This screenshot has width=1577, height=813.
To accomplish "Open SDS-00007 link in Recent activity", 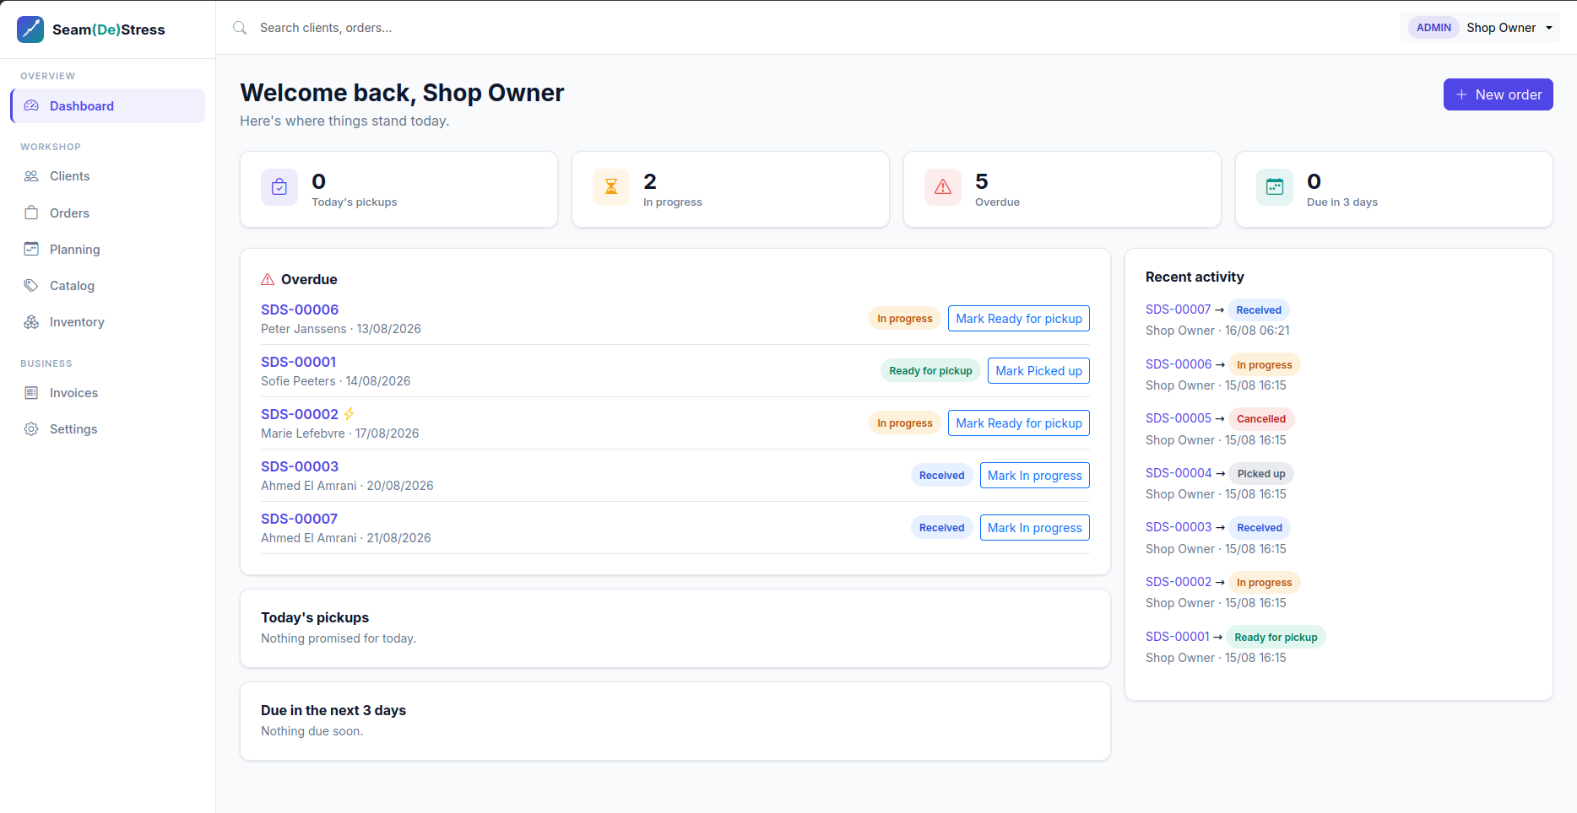I will [1178, 310].
